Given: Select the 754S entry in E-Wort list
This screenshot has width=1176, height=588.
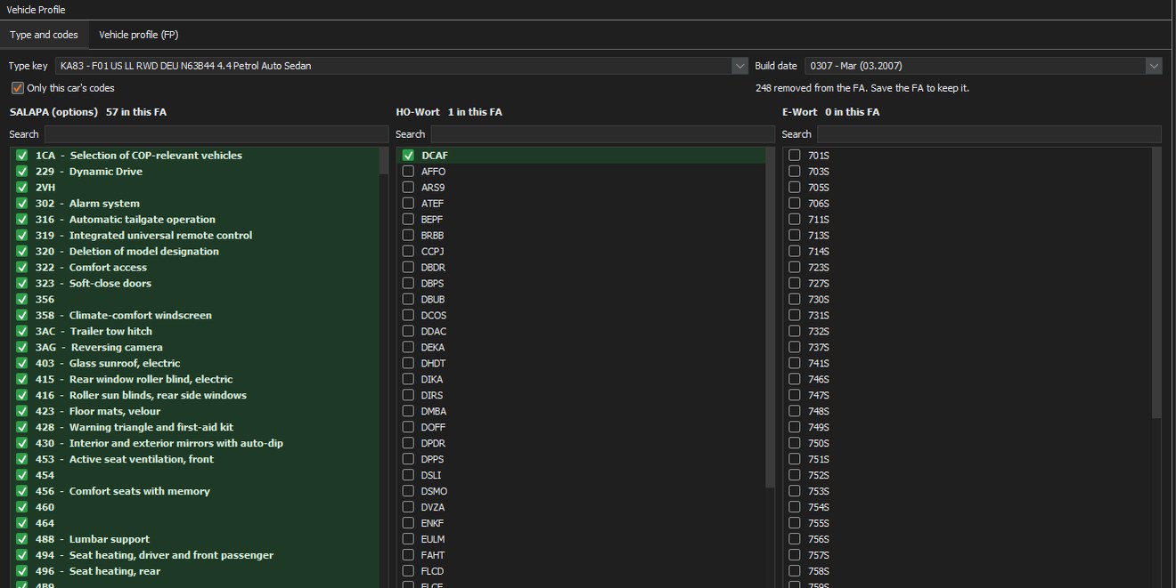Looking at the screenshot, I should point(968,508).
